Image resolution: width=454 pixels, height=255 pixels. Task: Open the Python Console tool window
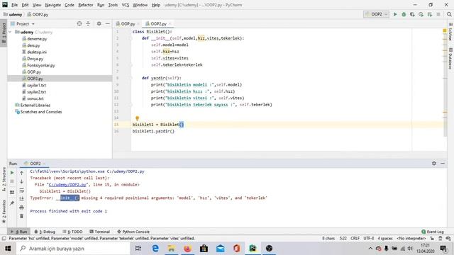(133, 232)
